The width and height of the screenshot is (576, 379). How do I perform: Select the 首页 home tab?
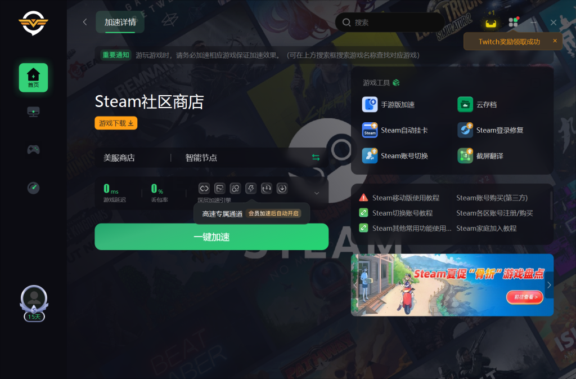(33, 78)
